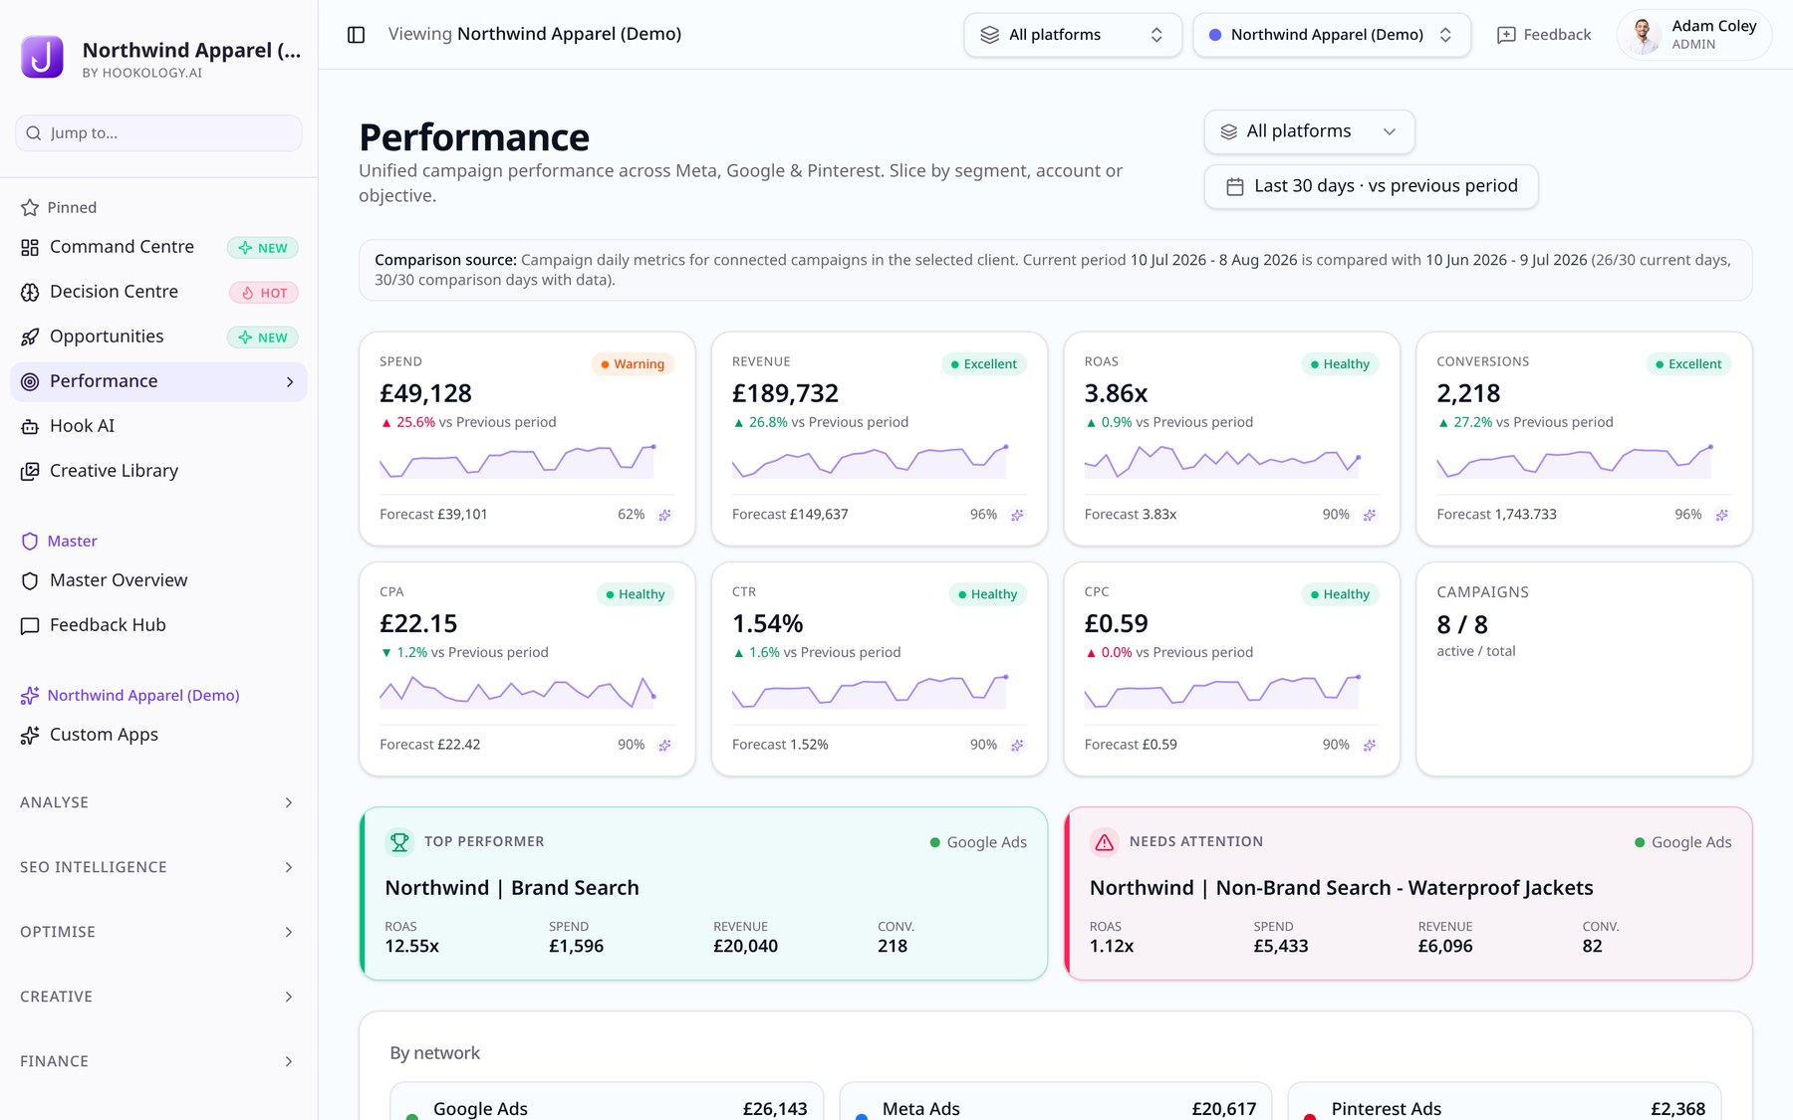Open Opportunities from sidebar
Viewport: 1793px width, 1120px height.
click(158, 336)
